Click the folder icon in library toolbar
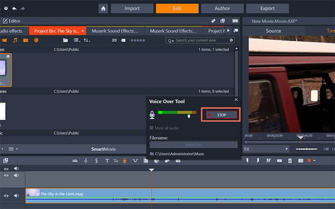This screenshot has height=209, width=335. pyautogui.click(x=66, y=40)
